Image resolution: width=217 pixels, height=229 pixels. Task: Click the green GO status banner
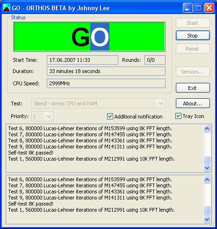pyautogui.click(x=89, y=37)
